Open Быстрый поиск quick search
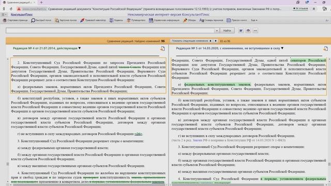The width and height of the screenshot is (331, 186). [x=41, y=20]
